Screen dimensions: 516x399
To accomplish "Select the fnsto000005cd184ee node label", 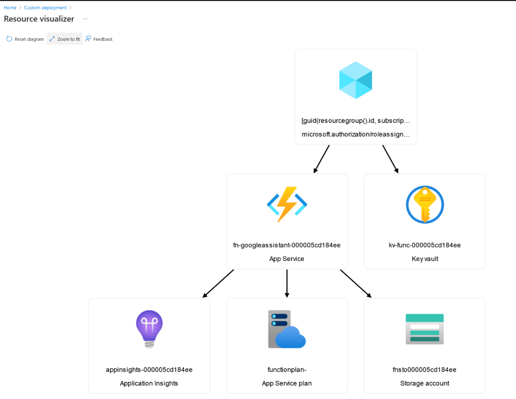I will tap(425, 370).
